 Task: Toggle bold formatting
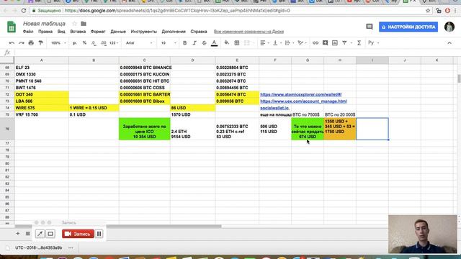click(184, 43)
